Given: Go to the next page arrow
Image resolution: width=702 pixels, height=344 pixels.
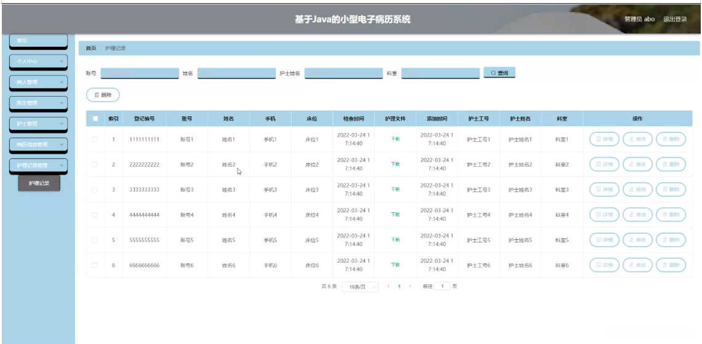Looking at the screenshot, I should (410, 286).
